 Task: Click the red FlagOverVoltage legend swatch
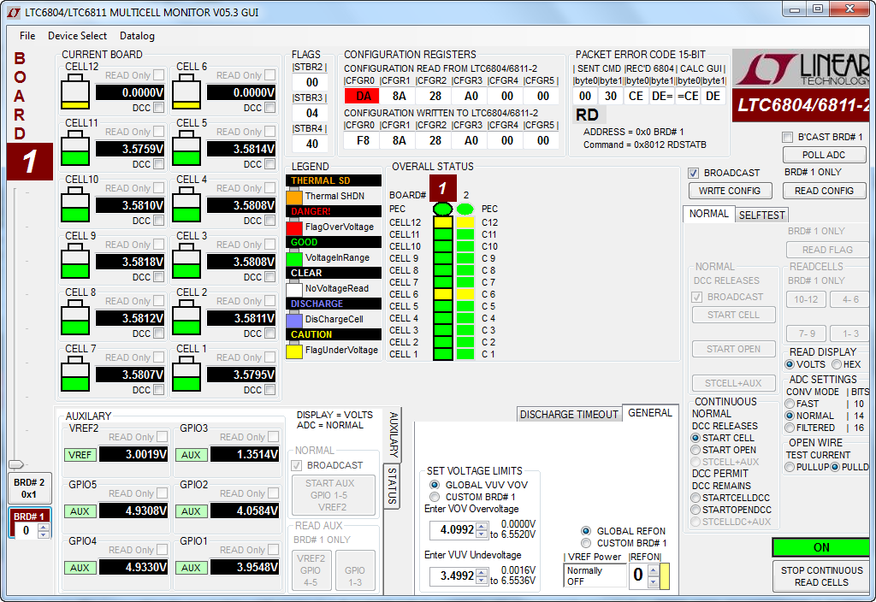294,227
